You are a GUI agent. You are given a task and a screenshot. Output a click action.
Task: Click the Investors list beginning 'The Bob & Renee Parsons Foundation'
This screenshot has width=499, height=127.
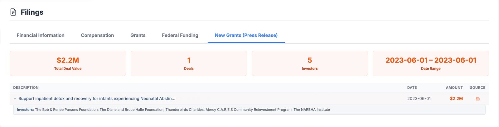(x=182, y=110)
